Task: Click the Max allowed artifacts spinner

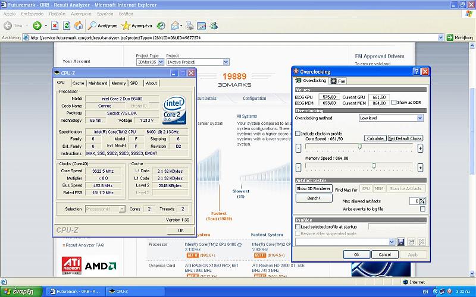Action: click(x=422, y=201)
